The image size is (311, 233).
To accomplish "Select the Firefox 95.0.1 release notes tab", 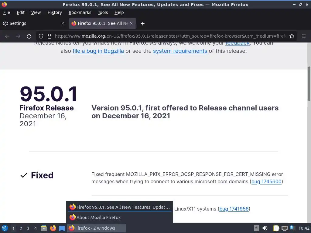I will 102,23.
